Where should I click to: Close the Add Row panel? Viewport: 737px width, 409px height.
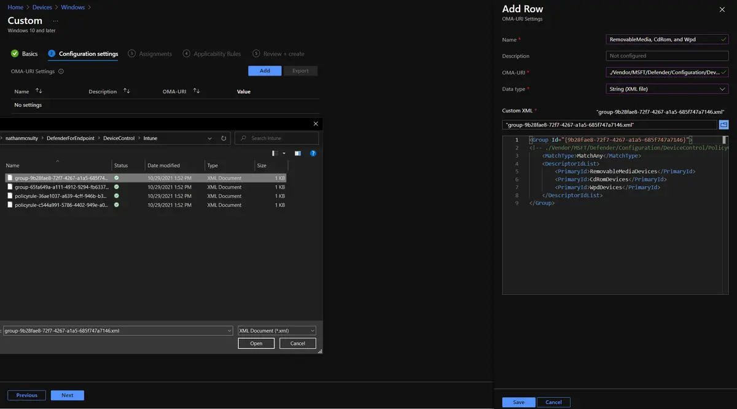722,9
